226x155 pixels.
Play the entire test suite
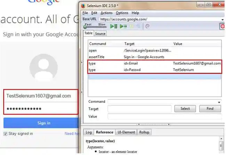point(114,26)
